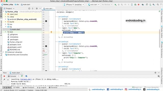Viewport: 163px width, 91px height.
Task: Pin the Run tab with pin icon
Action: (x=4, y=79)
